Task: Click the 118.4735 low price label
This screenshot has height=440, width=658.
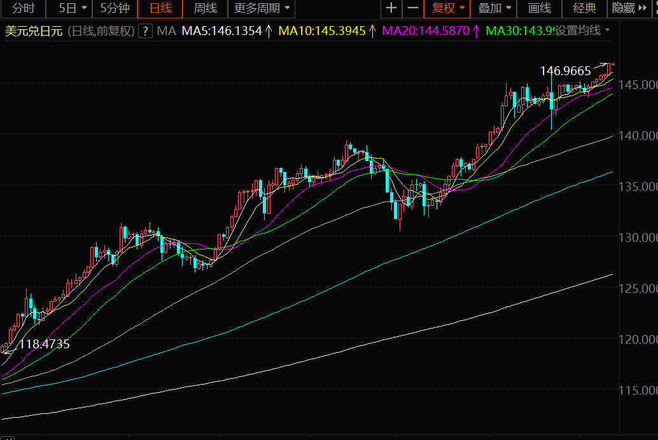Action: (x=44, y=344)
